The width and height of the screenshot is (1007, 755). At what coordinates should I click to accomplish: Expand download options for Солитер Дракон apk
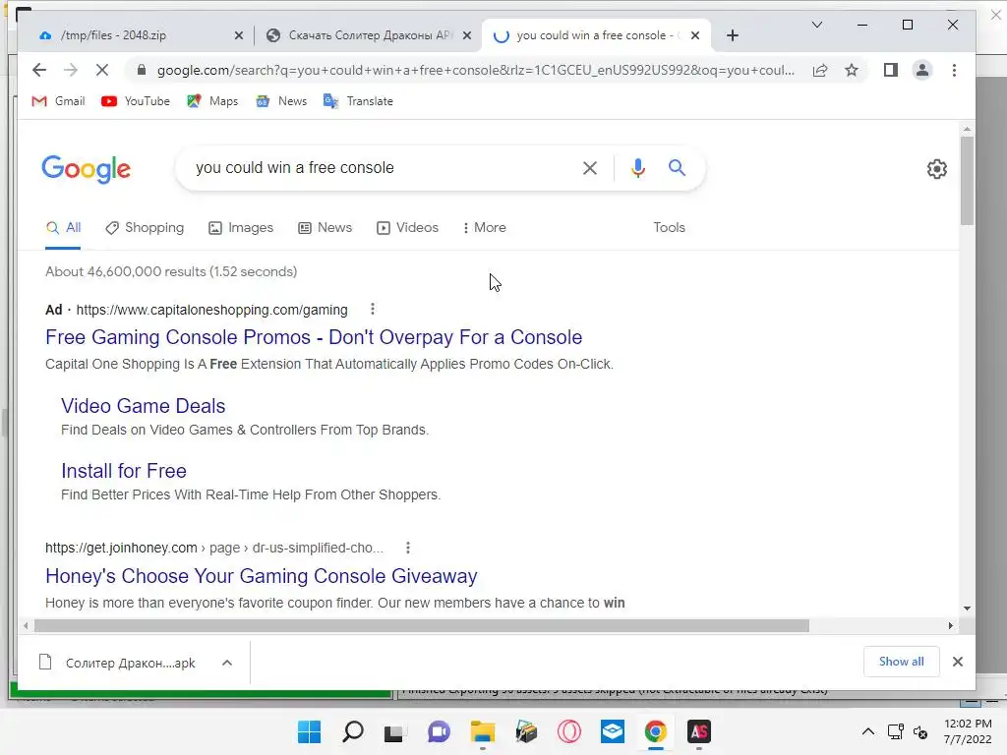pos(227,663)
